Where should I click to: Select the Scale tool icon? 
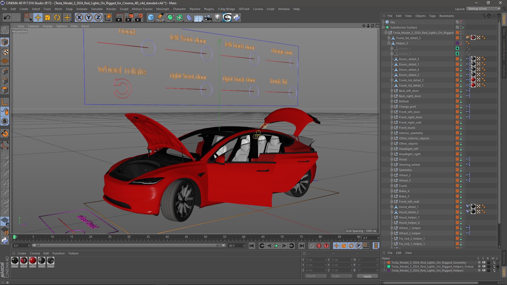point(48,18)
